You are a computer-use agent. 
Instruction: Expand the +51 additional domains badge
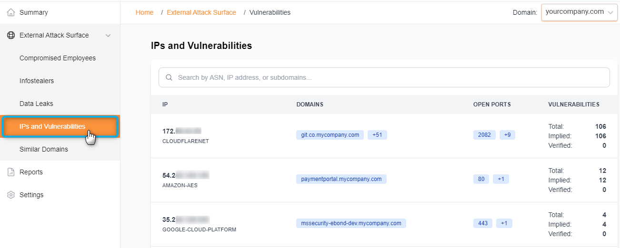coord(377,135)
